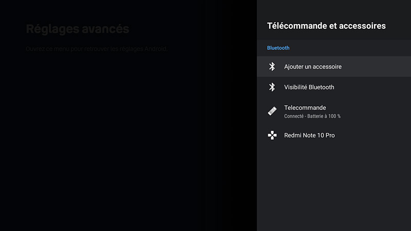This screenshot has width=411, height=231.
Task: Click the Bluetooth icon beside Visibilité Bluetooth
Action: tap(272, 87)
